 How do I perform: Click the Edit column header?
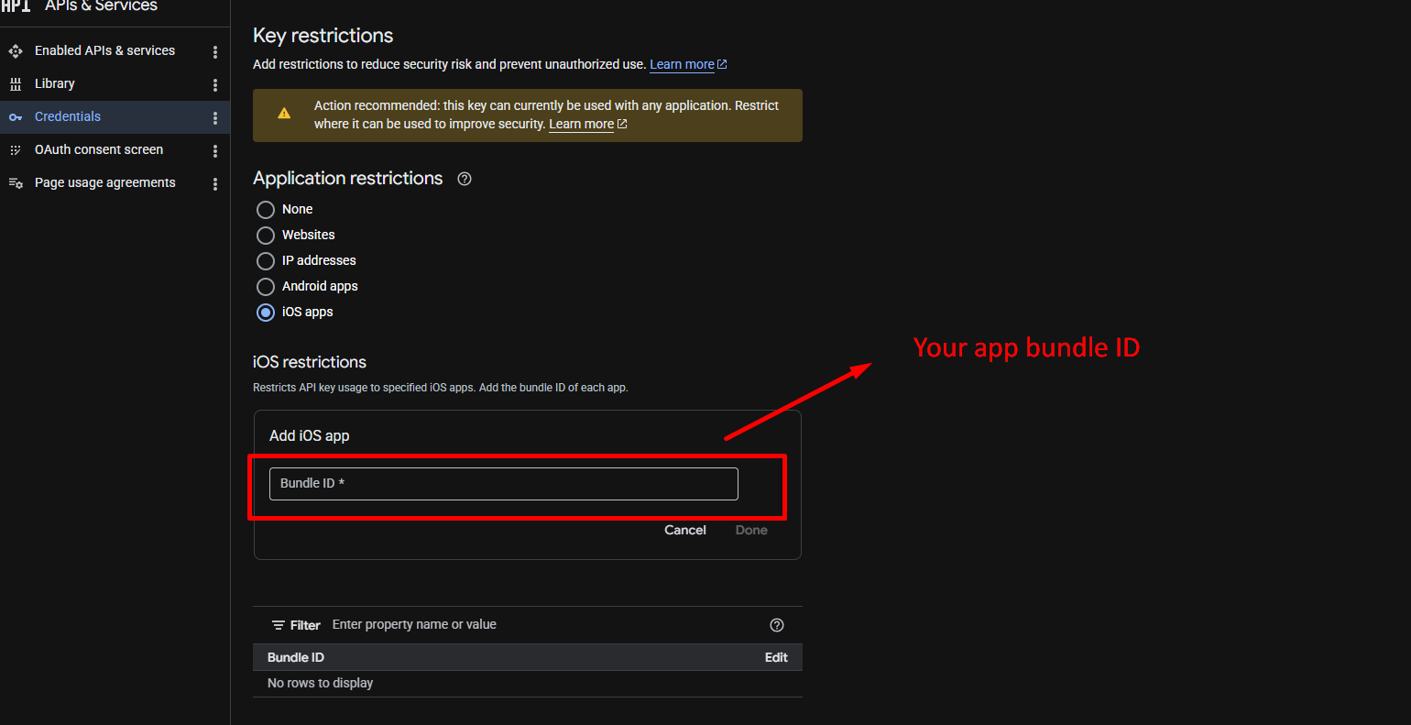pyautogui.click(x=776, y=657)
